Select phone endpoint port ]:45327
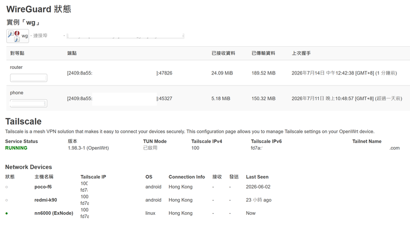The image size is (410, 238). pyautogui.click(x=164, y=98)
